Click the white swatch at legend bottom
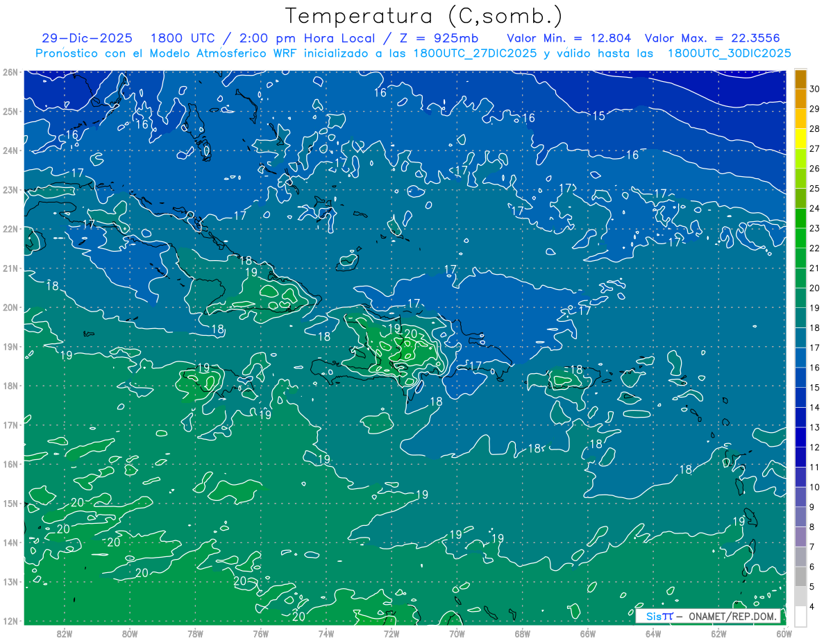The image size is (833, 643). [x=800, y=616]
